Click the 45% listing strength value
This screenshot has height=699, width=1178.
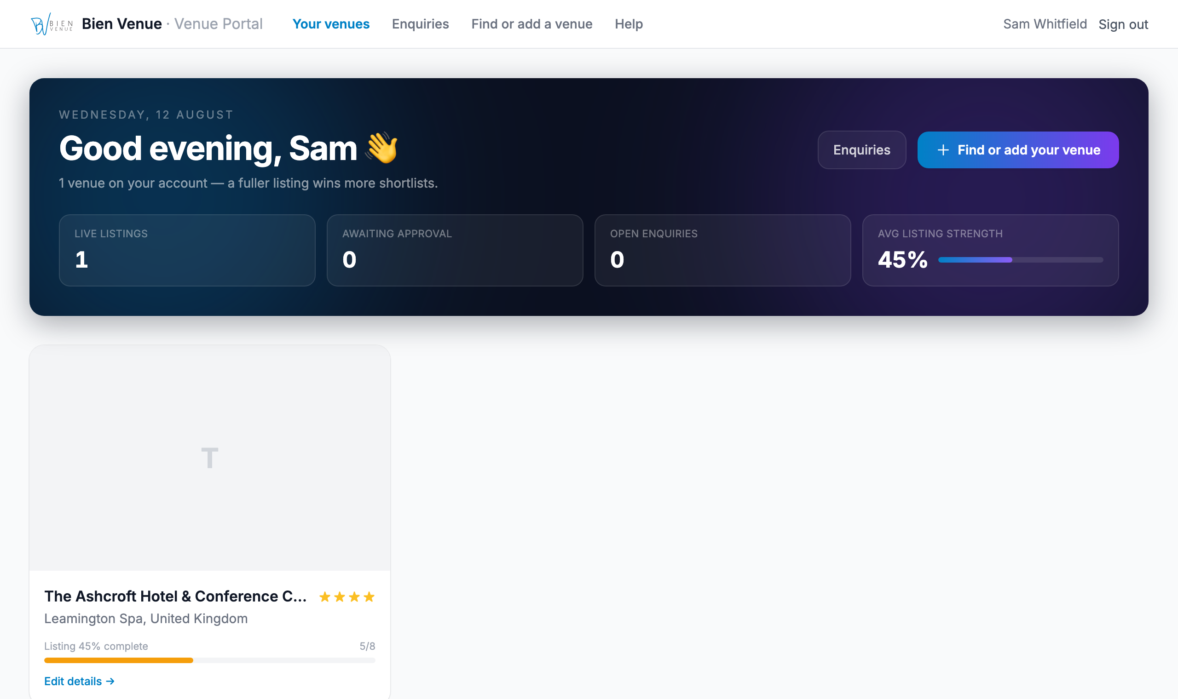[x=903, y=259]
